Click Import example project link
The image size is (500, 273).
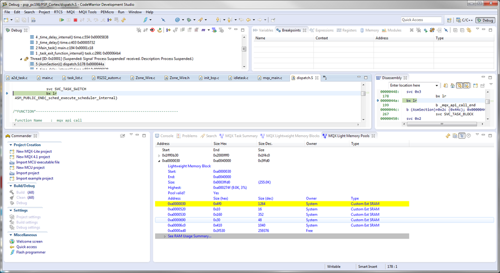click(35, 178)
